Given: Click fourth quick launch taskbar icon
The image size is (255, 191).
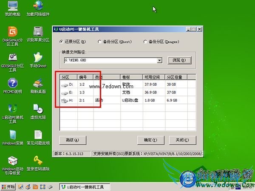Looking at the screenshot, I should point(42,187).
